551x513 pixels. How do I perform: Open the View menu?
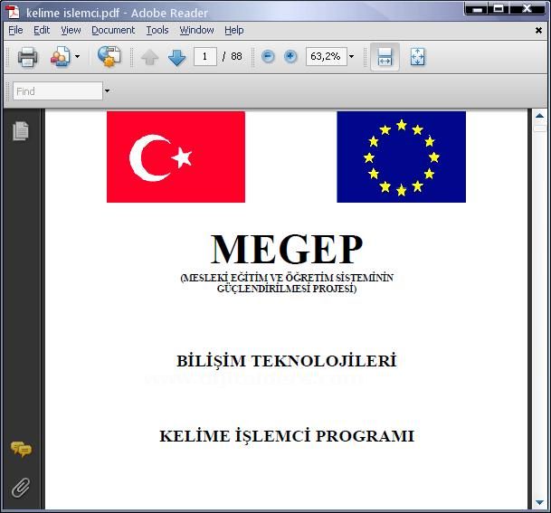click(x=71, y=30)
